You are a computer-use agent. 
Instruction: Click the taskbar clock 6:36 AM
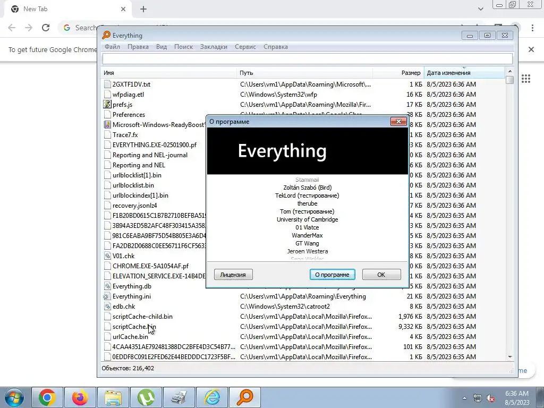point(517,394)
